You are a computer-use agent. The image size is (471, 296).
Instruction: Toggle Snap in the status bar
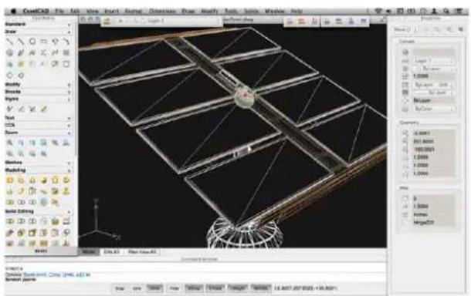click(x=120, y=288)
